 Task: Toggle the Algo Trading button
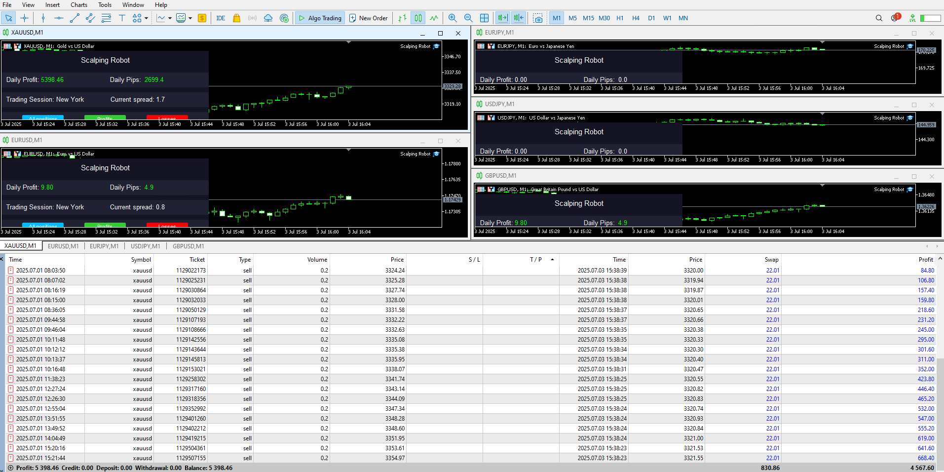tap(320, 18)
